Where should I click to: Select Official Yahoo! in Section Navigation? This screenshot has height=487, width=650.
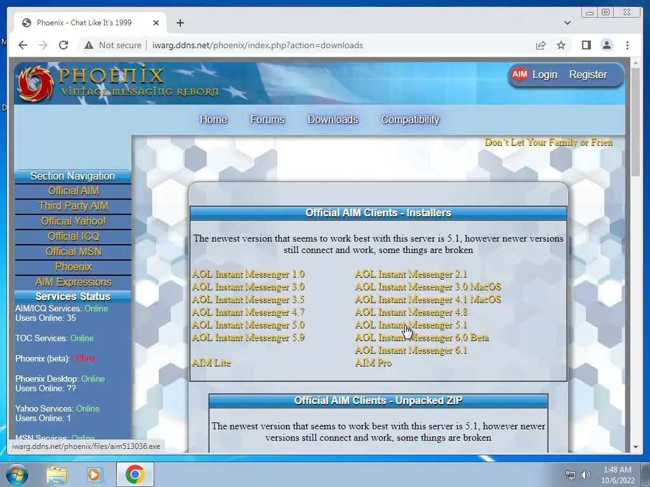pos(73,221)
